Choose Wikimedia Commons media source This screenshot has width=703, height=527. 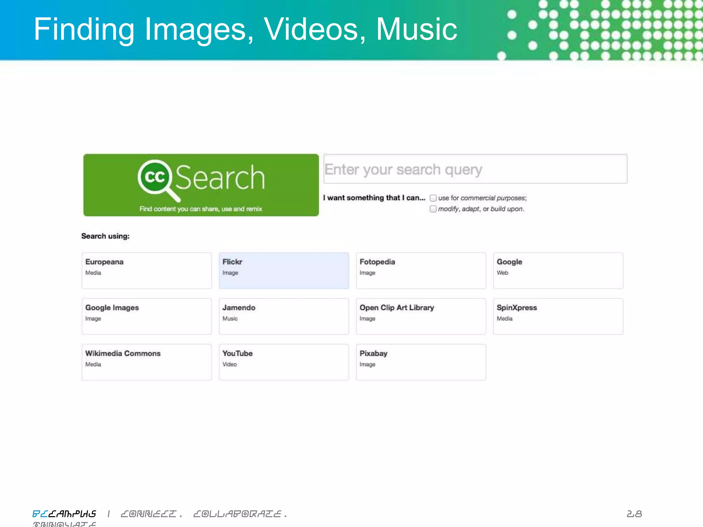tap(147, 362)
